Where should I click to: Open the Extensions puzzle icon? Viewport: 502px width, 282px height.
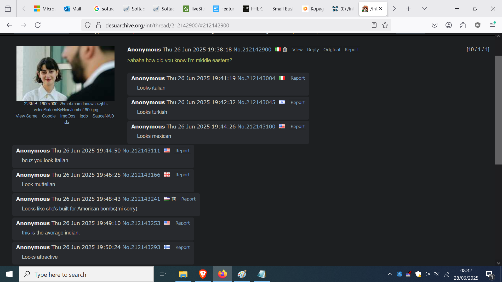point(463,25)
